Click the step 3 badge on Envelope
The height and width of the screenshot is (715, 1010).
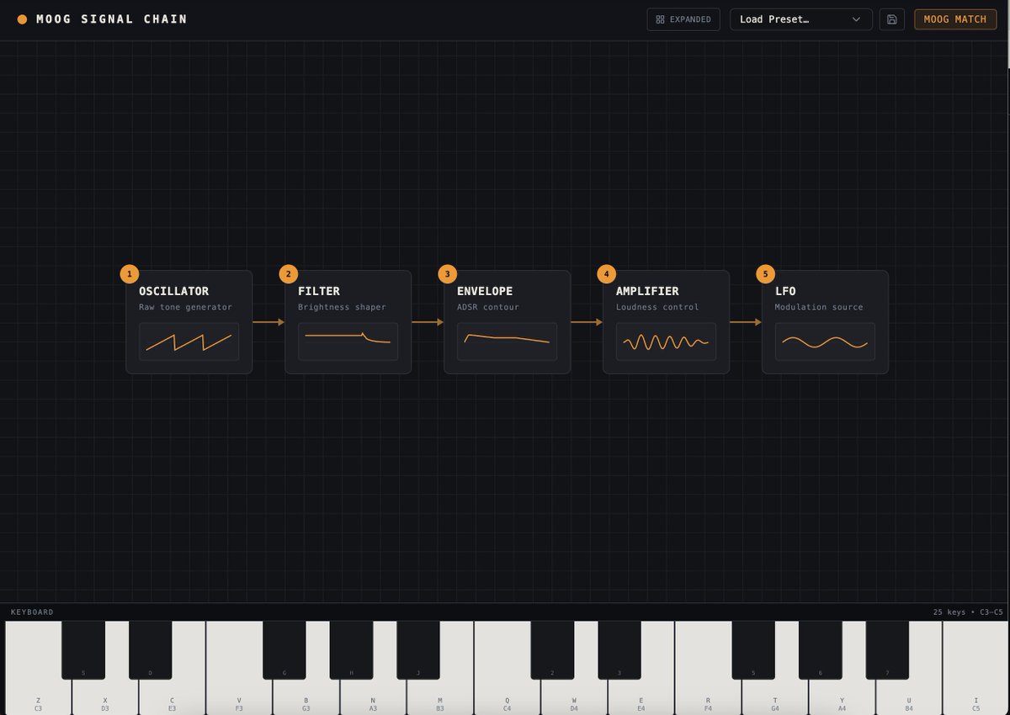click(447, 274)
